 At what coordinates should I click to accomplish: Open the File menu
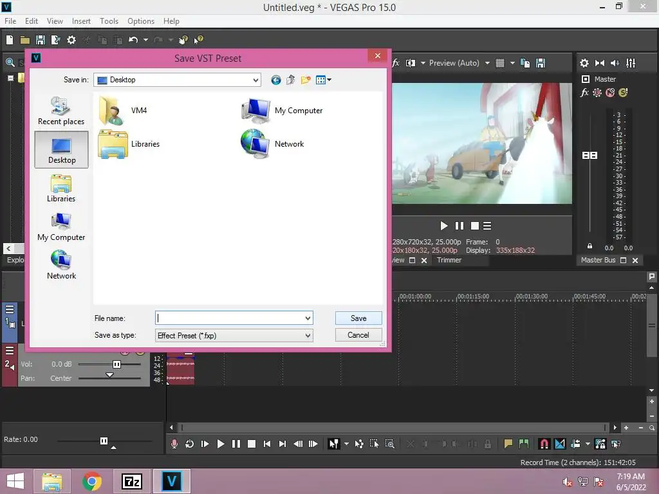click(x=10, y=21)
